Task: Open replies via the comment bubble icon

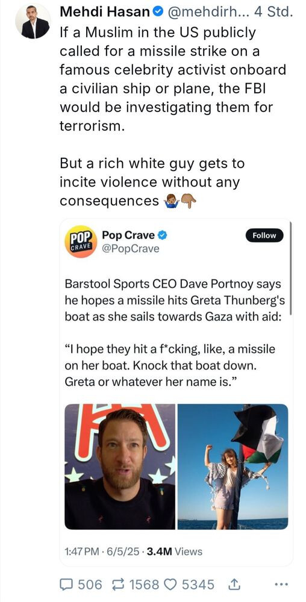Action: coord(67,585)
